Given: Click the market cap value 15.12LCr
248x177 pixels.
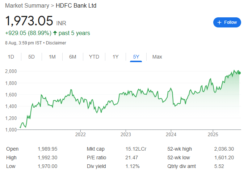Looking at the screenshot, I should pos(136,149).
